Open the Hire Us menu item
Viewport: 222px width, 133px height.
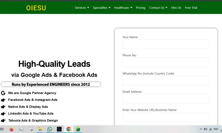coord(176,8)
